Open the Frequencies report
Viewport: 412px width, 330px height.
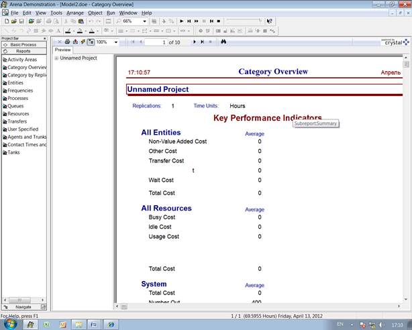[x=18, y=91]
